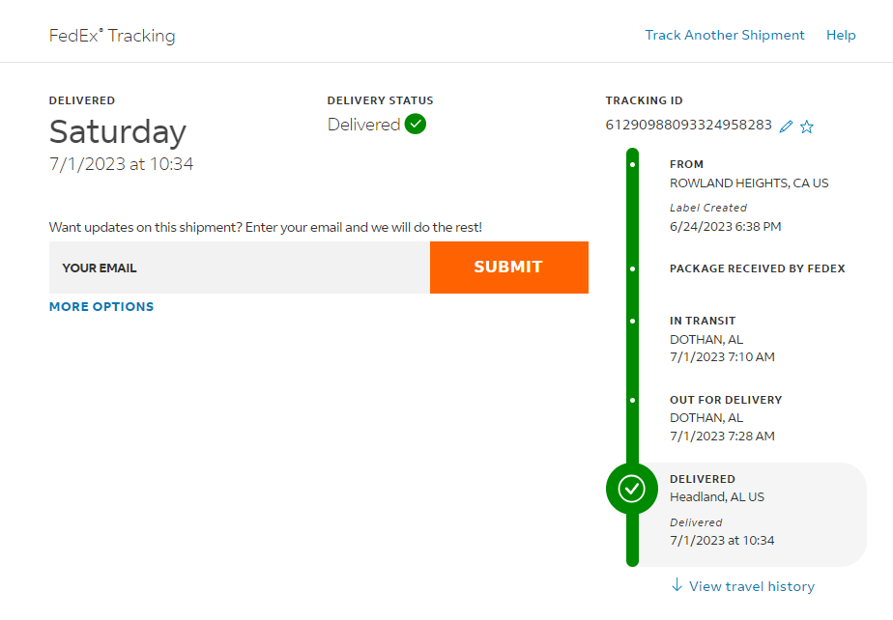Click the edit pencil icon beside tracking ID
The width and height of the screenshot is (893, 620).
pos(787,127)
